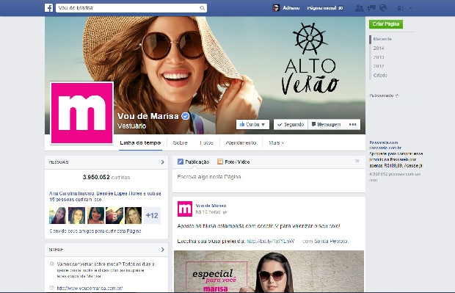Click the Sarita Peixoto tagged name link
The width and height of the screenshot is (455, 293).
coord(330,241)
